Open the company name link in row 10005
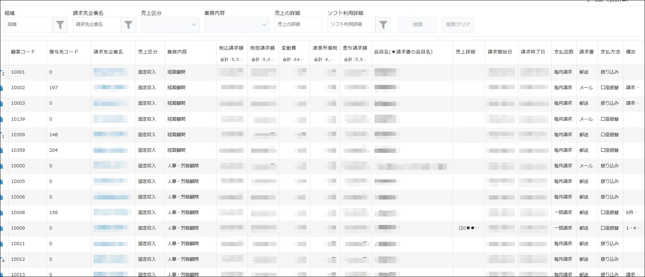This screenshot has width=645, height=277. tap(111, 181)
